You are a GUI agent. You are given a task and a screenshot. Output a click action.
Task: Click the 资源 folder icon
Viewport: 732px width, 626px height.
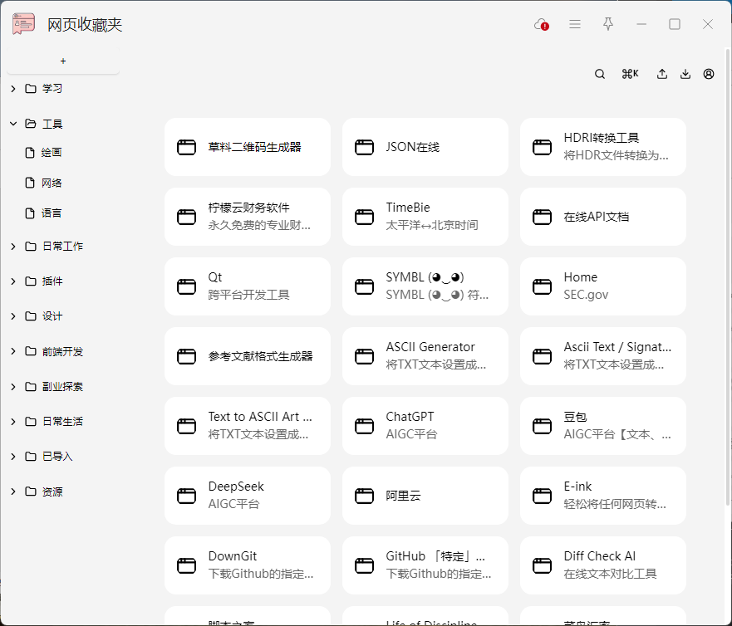coord(31,492)
